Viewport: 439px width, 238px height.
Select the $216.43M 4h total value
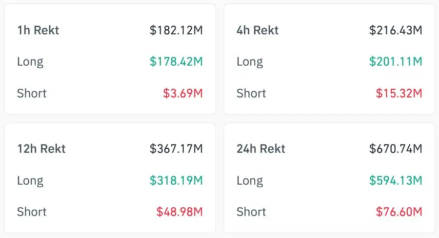tap(396, 30)
